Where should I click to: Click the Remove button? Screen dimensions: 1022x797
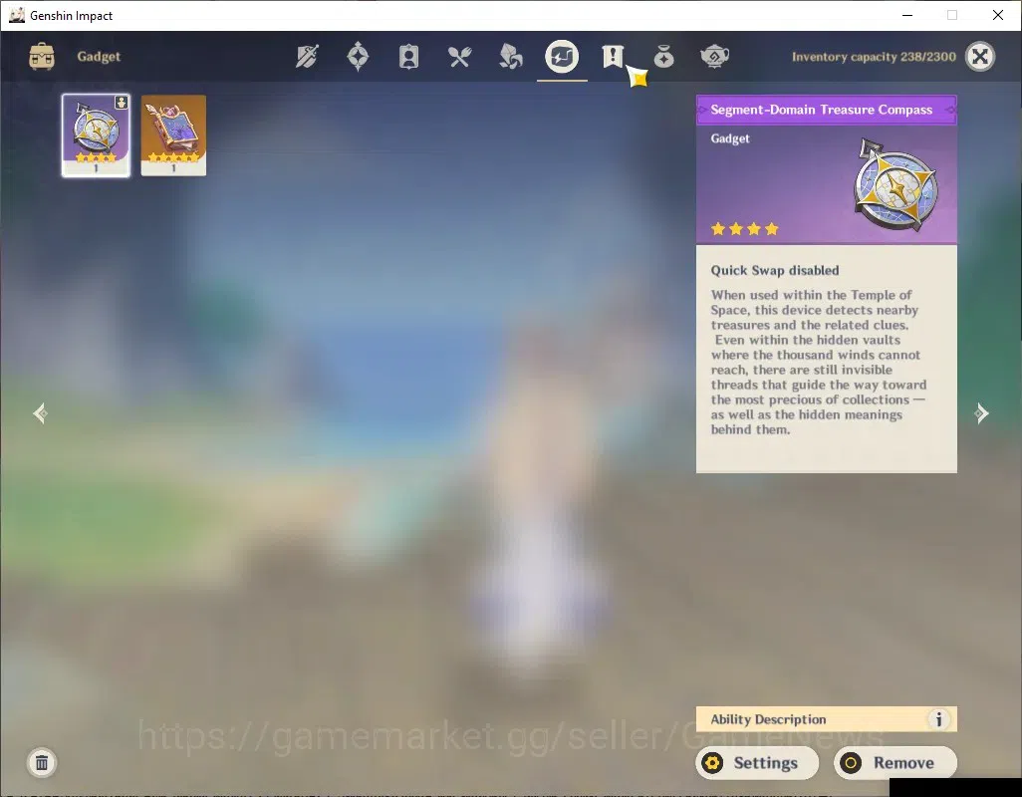click(895, 762)
